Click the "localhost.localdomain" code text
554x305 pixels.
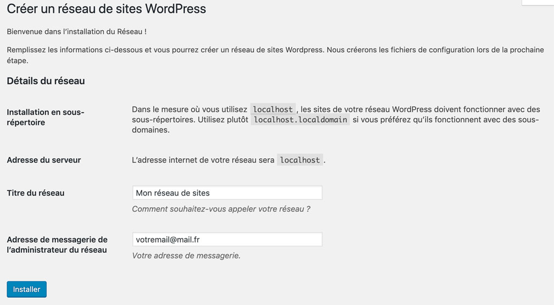300,120
